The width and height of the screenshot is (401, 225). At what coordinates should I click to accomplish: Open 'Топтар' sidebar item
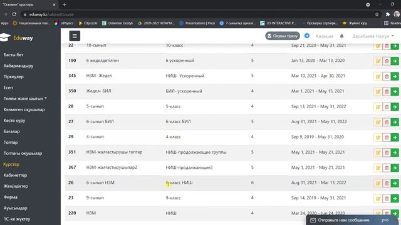(11, 142)
